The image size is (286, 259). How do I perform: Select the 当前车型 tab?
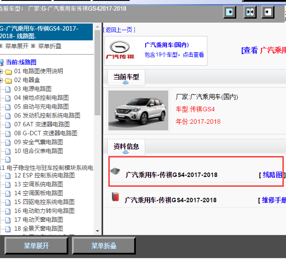click(x=126, y=78)
